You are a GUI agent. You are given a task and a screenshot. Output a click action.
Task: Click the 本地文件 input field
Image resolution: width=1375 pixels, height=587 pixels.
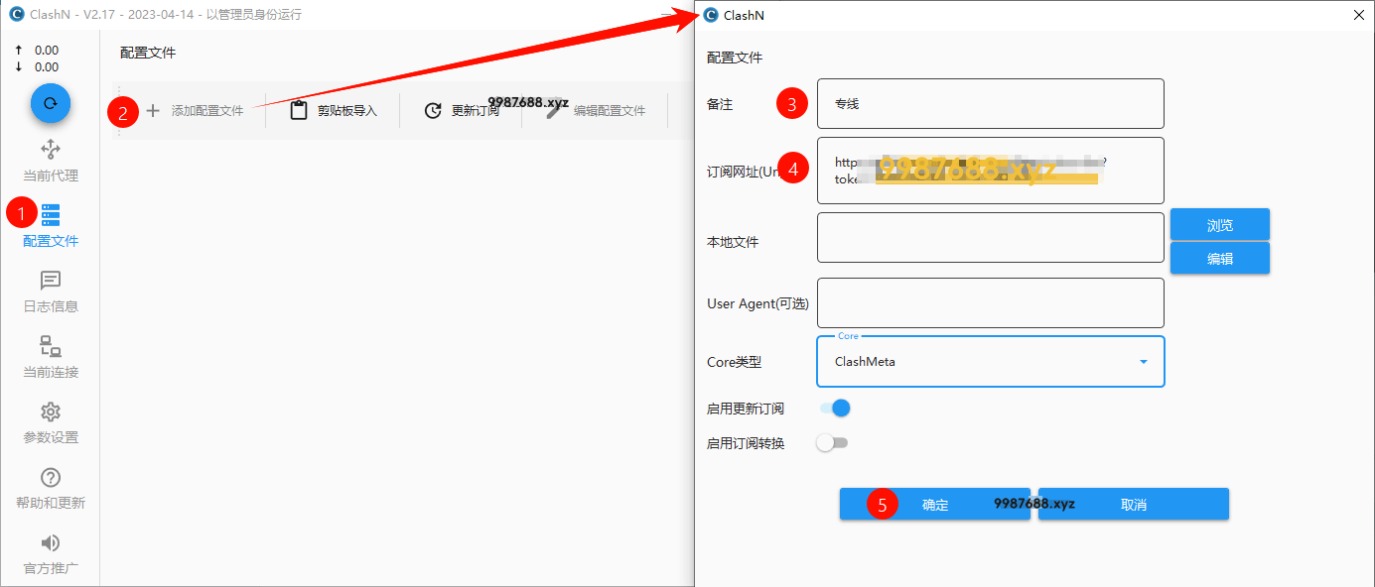click(991, 237)
